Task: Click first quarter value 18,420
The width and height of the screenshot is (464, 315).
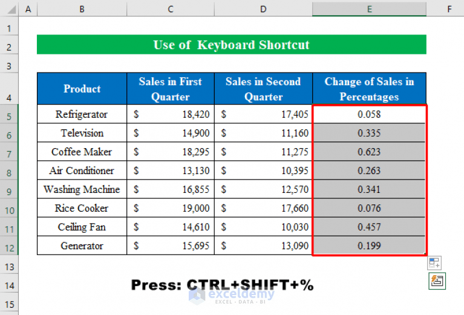Action: tap(171, 114)
